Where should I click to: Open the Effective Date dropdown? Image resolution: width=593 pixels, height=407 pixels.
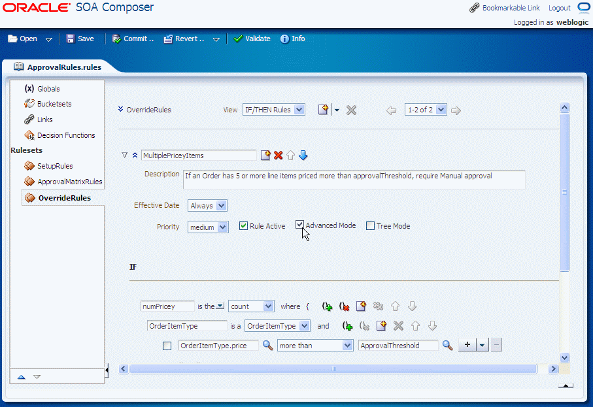(207, 206)
